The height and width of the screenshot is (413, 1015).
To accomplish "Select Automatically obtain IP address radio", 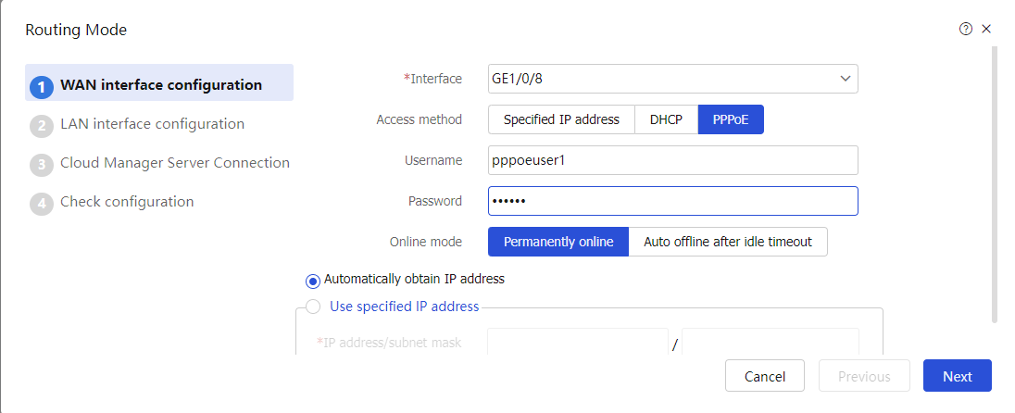I will (313, 281).
